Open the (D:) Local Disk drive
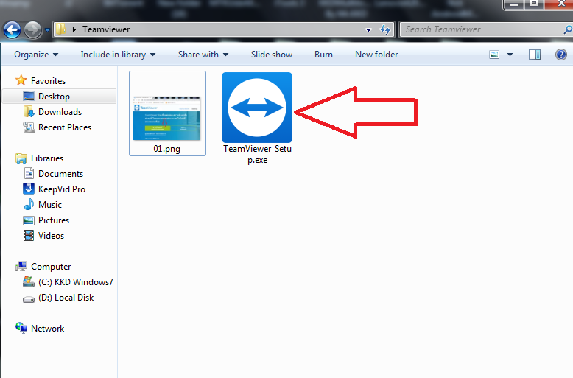573x378 pixels. [x=66, y=298]
